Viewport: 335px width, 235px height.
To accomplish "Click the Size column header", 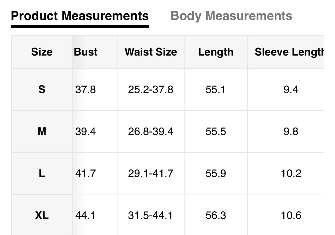I will pos(42,52).
